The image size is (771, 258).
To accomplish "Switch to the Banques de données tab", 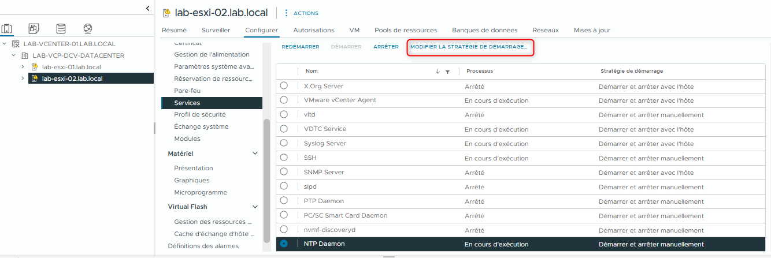I will click(484, 30).
